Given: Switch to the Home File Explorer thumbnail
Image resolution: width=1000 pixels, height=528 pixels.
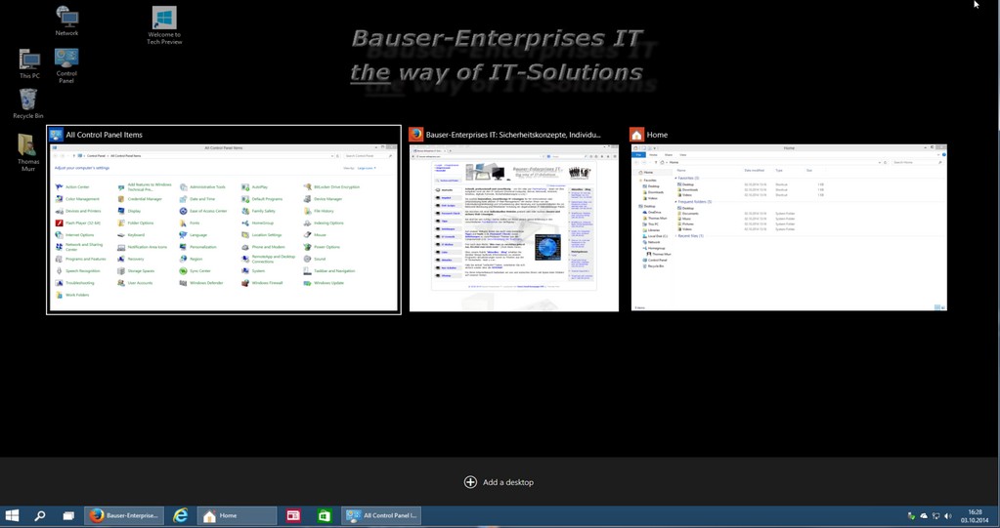Looking at the screenshot, I should pos(789,227).
